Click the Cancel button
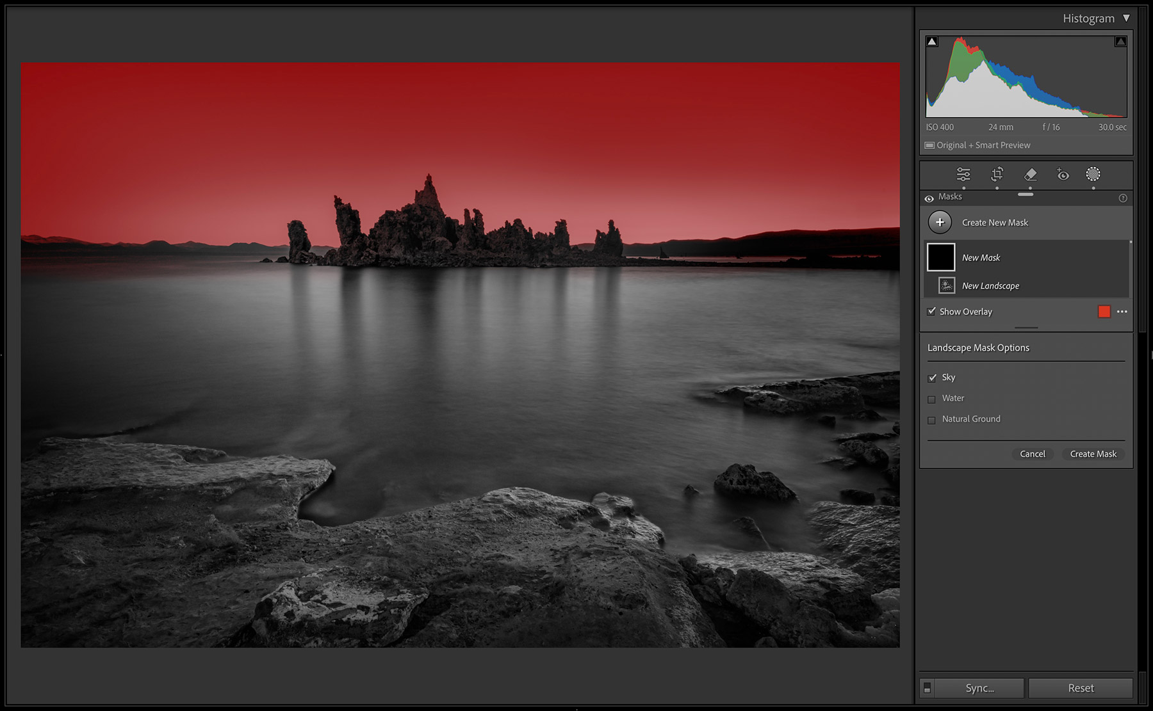1153x711 pixels. coord(1033,454)
